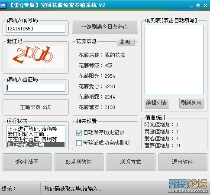This screenshot has width=210, height=195.
Task: Click the 一键刷满今日营养值 button
Action: (105, 27)
